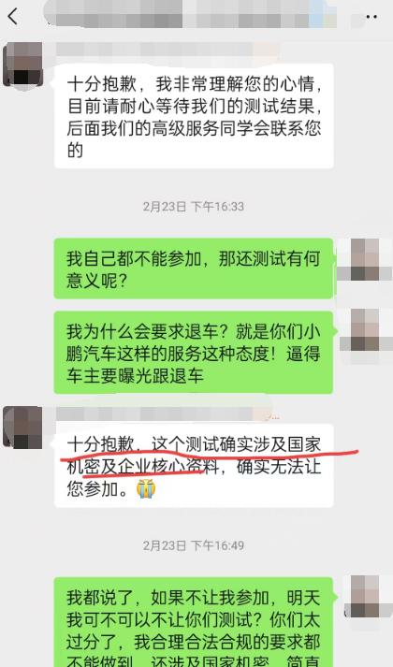Tap my avatar beside 我都说了 message
393x667 pixels.
tap(369, 596)
